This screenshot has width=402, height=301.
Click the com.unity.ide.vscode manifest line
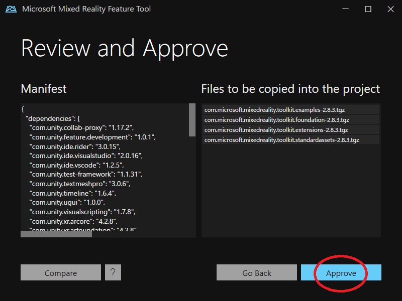(x=76, y=165)
